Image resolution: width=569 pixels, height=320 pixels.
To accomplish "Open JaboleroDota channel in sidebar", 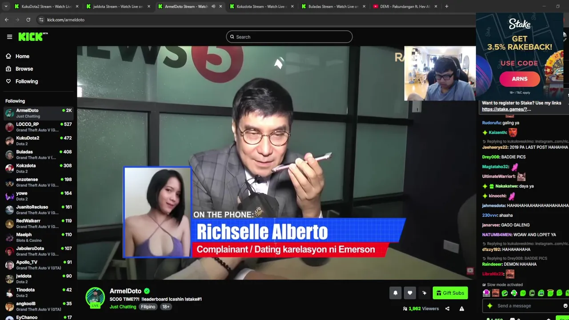I will click(38, 251).
